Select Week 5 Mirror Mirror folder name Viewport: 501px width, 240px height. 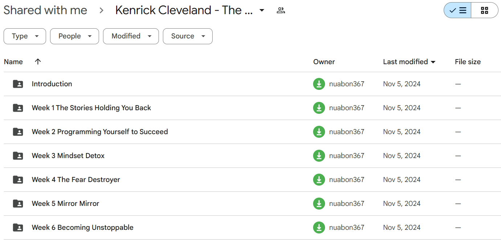coord(65,204)
